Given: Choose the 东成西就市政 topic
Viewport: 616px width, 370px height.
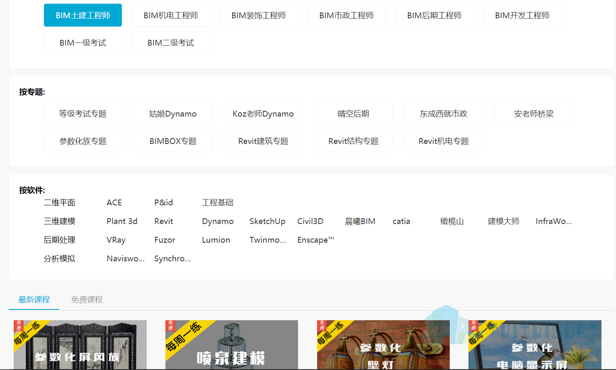Looking at the screenshot, I should tap(444, 113).
